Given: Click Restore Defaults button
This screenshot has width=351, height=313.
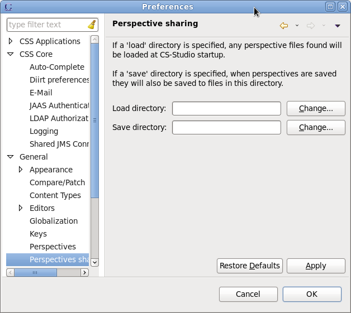Looking at the screenshot, I should coord(249,266).
